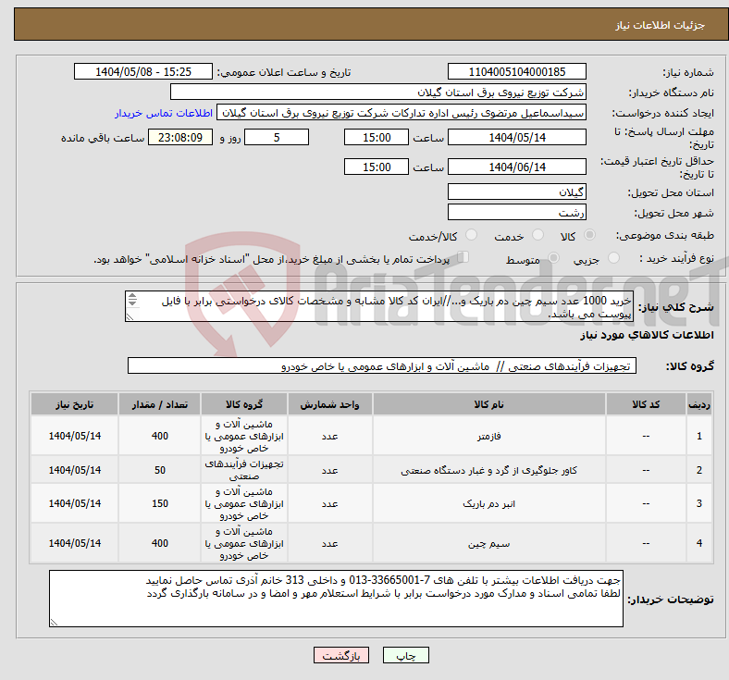Click the industrial dust cover item name cell
The height and width of the screenshot is (680, 729).
[489, 470]
